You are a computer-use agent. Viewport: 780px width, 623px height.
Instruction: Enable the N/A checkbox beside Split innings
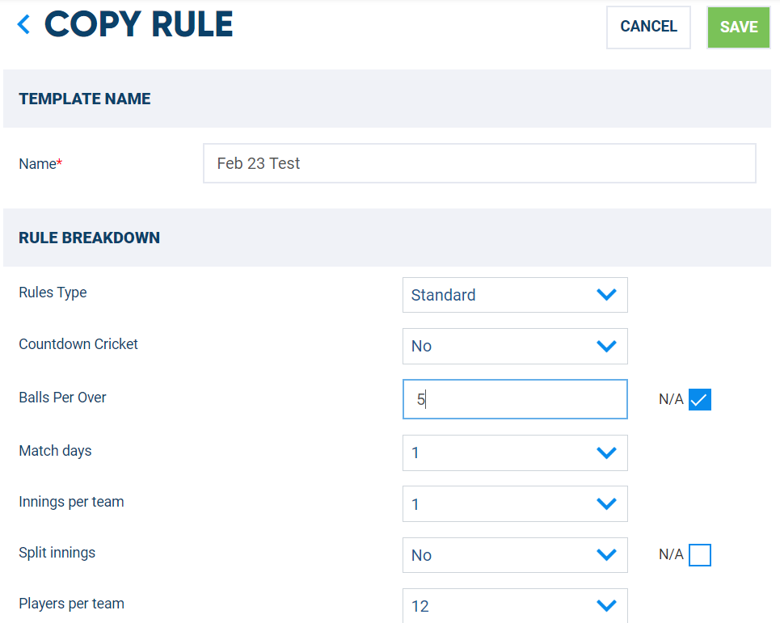[x=699, y=555]
